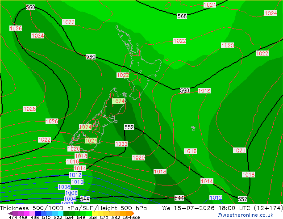The image size is (283, 219).
Task: Click the 544 label beside the 1004 label
Action: (x=85, y=199)
